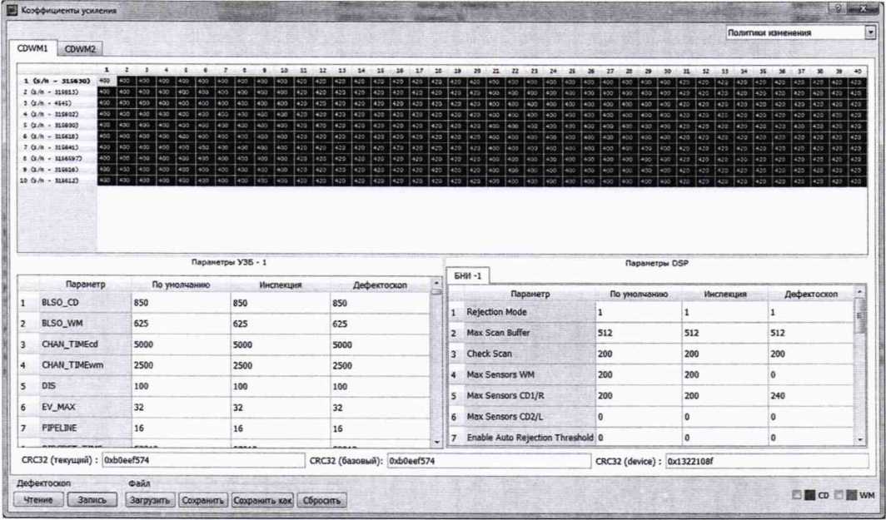Click the gray WM color swatch
Viewport: 886px width, 520px height.
[x=852, y=495]
